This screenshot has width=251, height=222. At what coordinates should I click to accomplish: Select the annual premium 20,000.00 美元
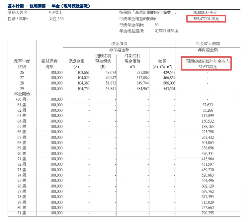[x=205, y=13]
